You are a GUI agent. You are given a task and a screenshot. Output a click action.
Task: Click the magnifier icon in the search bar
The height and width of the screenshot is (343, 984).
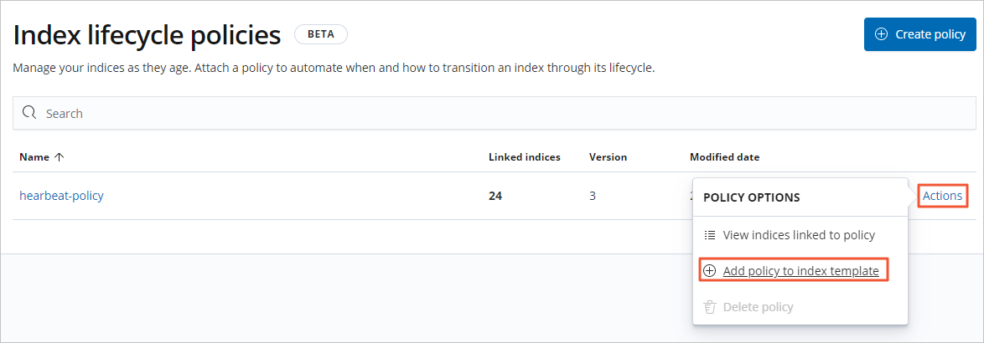click(x=29, y=113)
